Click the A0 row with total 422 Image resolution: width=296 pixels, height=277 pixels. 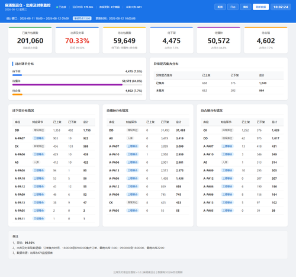point(54,163)
